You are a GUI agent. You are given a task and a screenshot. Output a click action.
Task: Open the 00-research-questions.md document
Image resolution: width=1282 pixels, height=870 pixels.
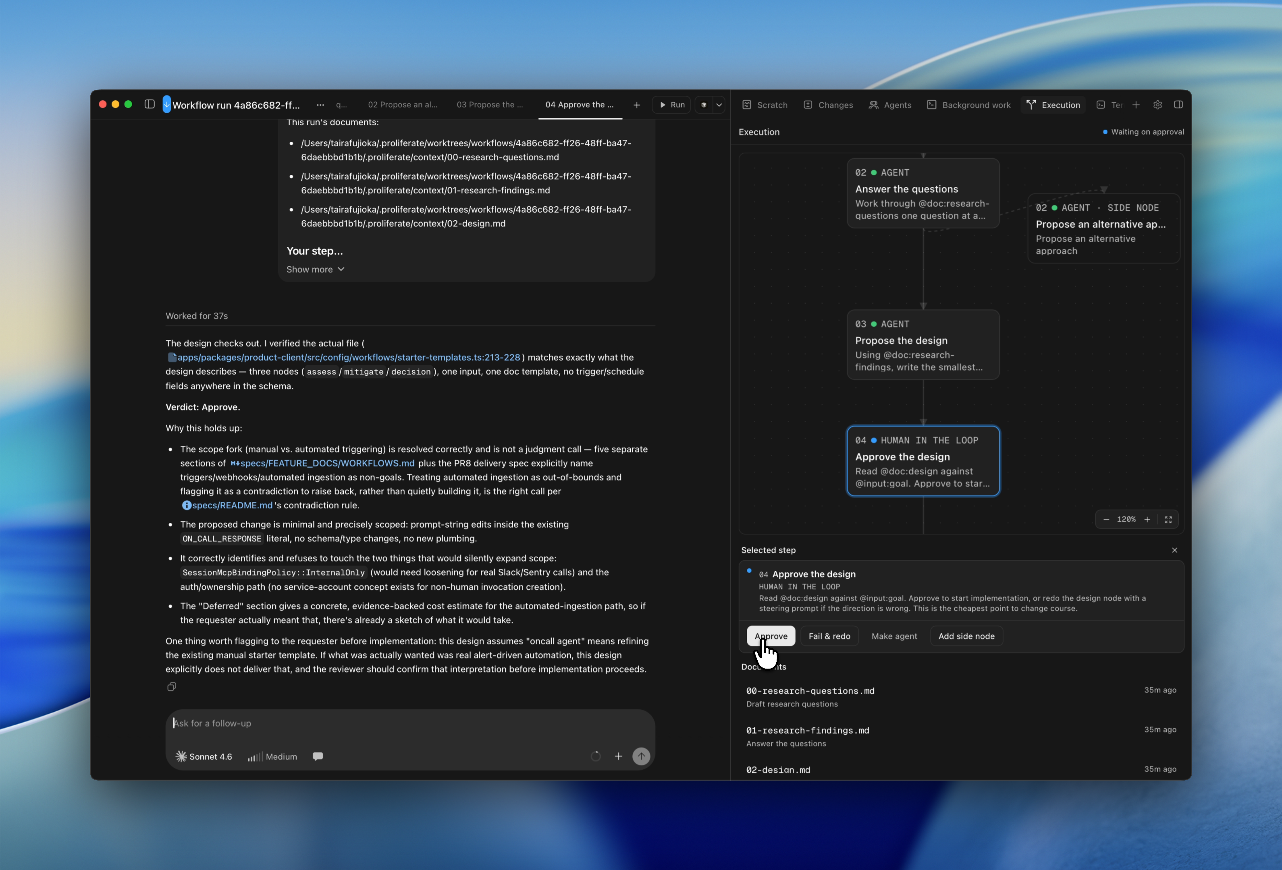coord(961,697)
